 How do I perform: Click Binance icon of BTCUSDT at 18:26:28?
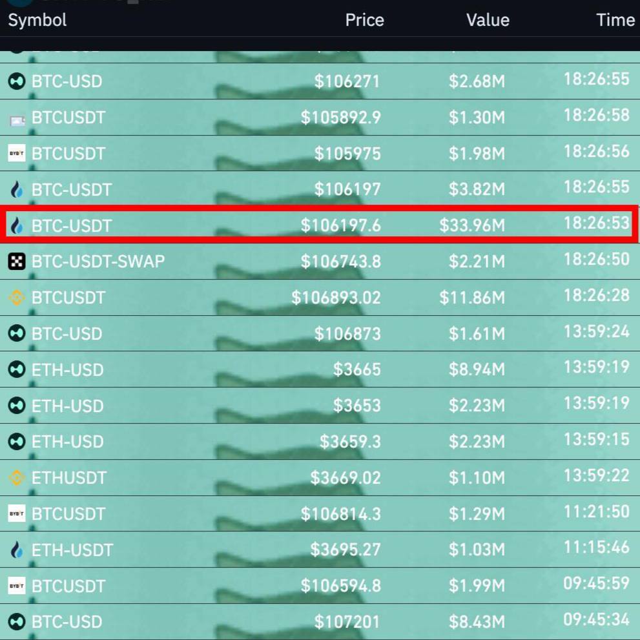click(x=17, y=298)
